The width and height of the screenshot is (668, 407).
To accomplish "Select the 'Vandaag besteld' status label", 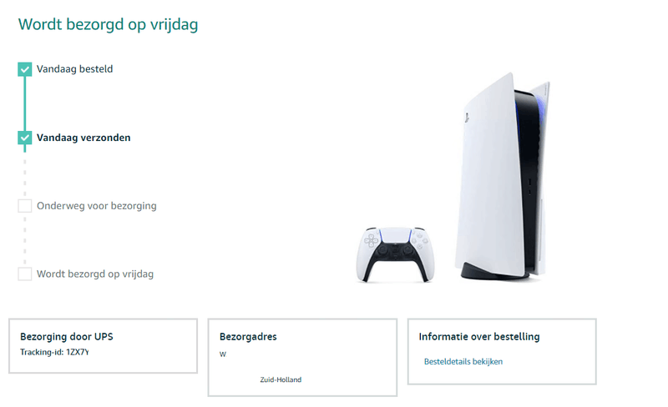I will [x=74, y=69].
